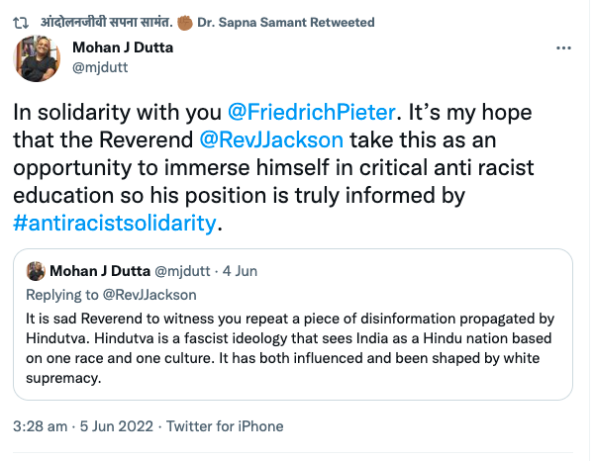Click the Twitter for iPhone source label
The image size is (595, 461).
[224, 426]
